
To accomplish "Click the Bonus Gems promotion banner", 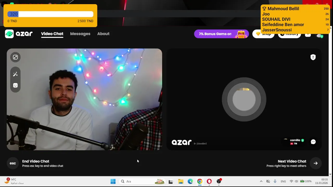I will (x=221, y=34).
